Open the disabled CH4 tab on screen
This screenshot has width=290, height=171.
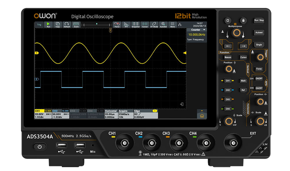click(x=96, y=114)
